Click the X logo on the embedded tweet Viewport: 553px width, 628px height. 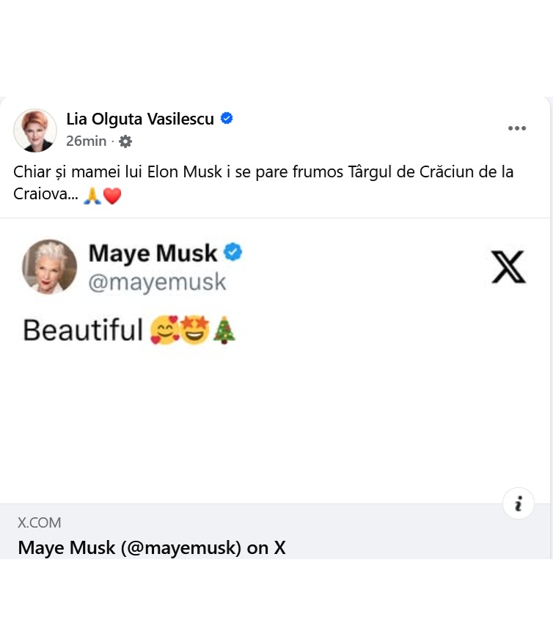point(509,267)
